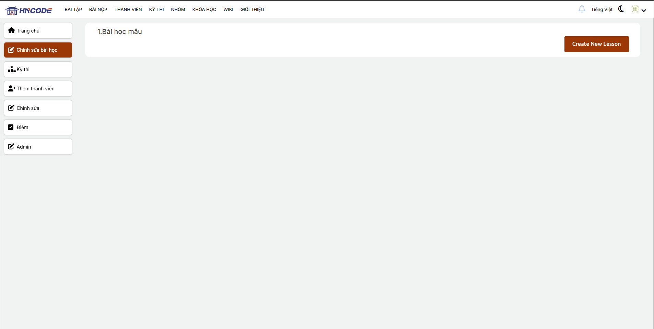The image size is (654, 329).
Task: Open the Chỉnh sửa sidebar item
Action: 38,108
